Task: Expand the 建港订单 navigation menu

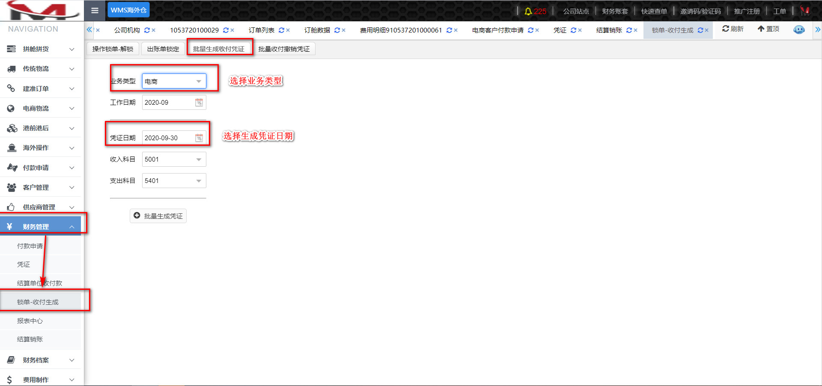Action: coord(40,88)
